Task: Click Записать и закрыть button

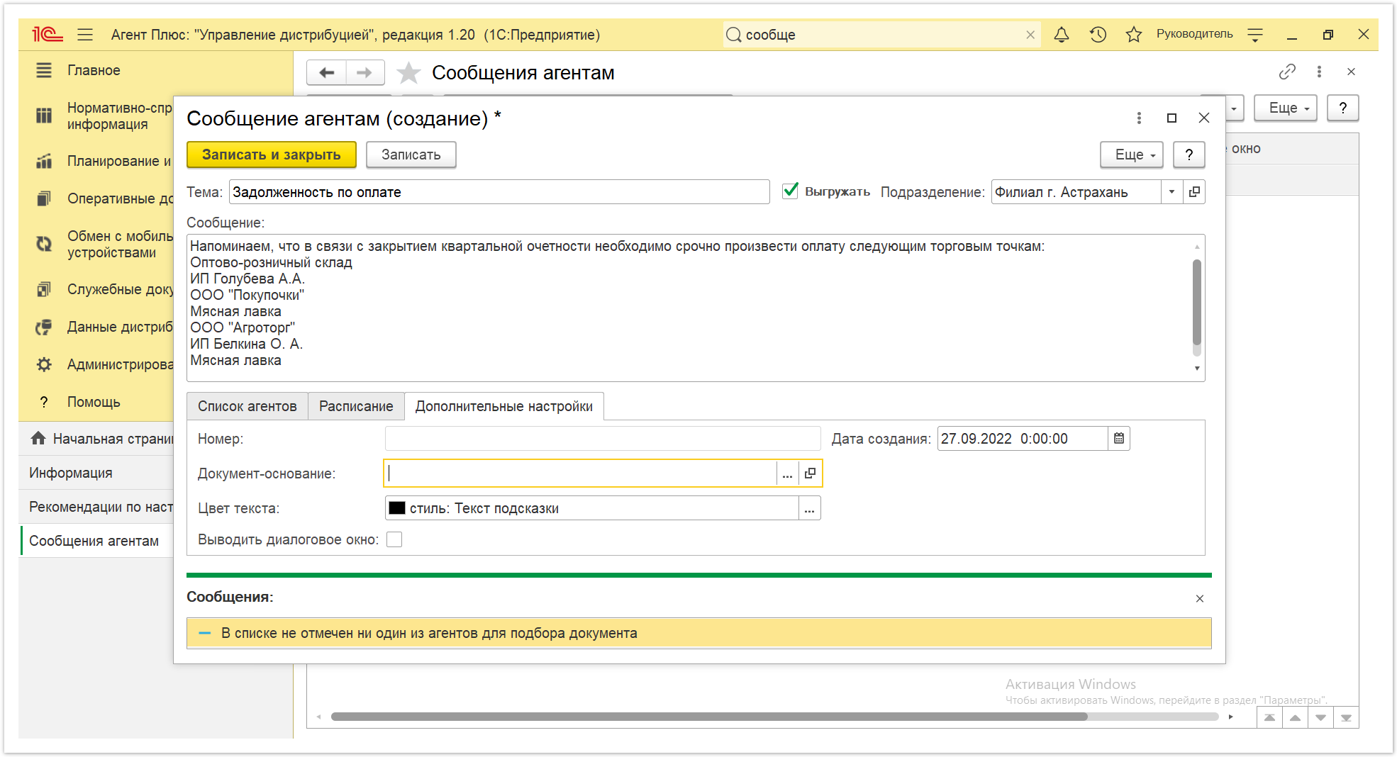Action: tap(272, 155)
